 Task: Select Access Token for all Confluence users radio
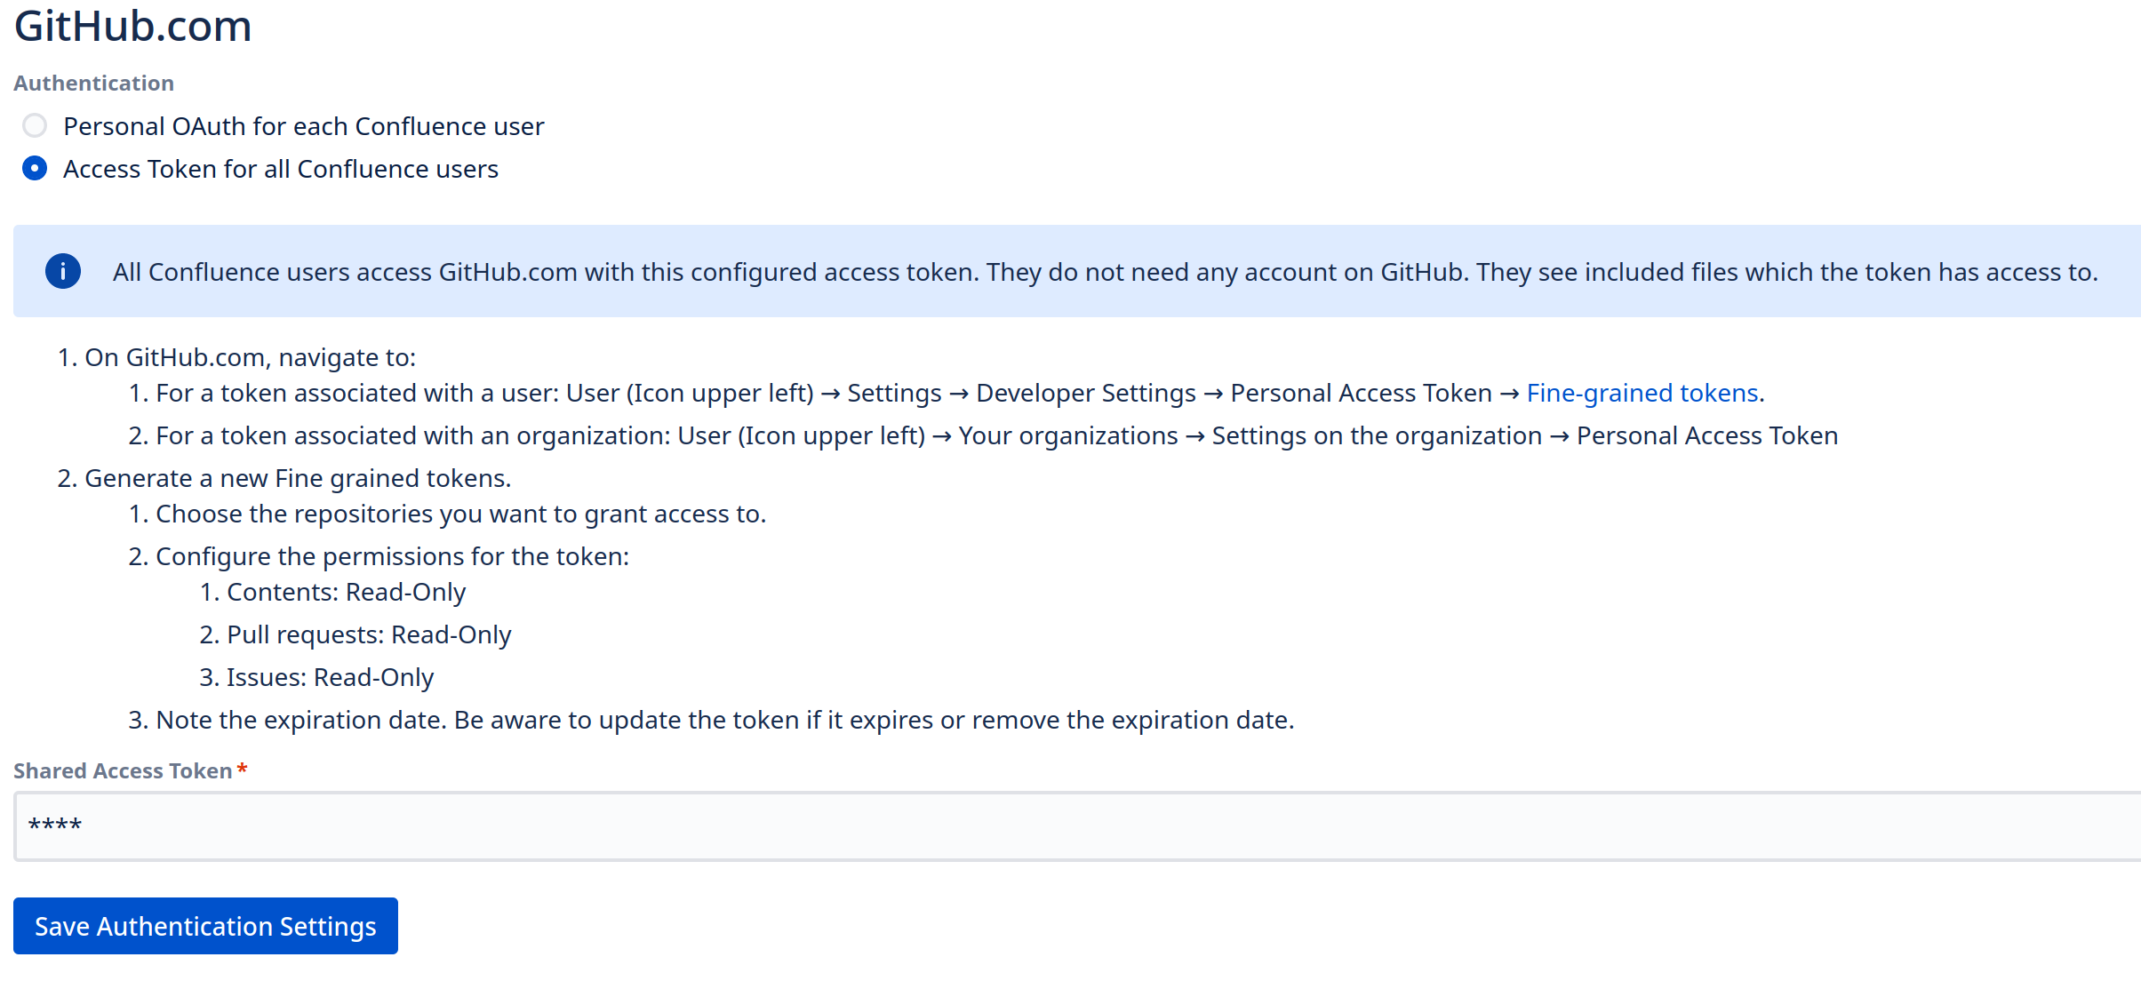(35, 168)
